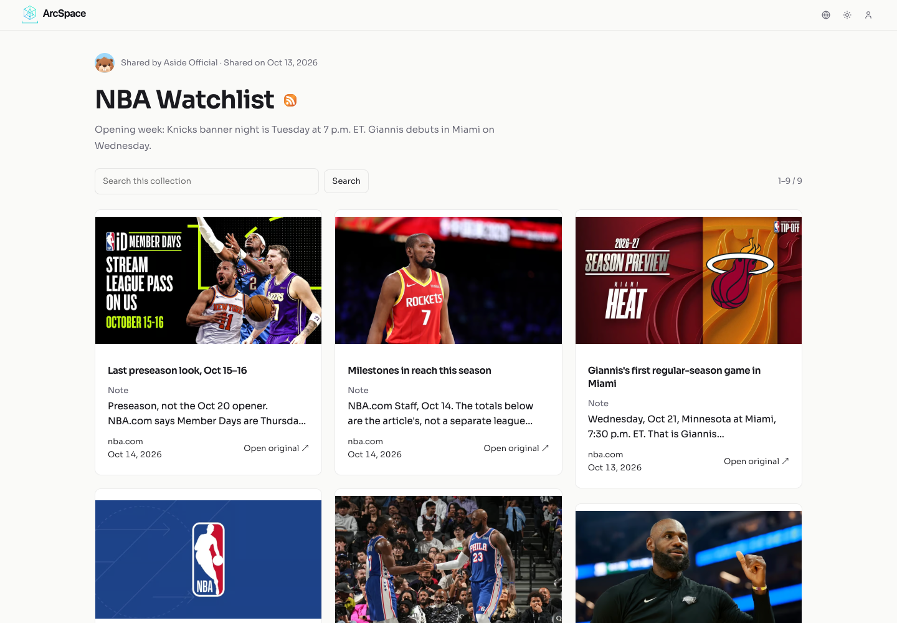This screenshot has width=897, height=623.
Task: Open the thumbnail of bearded man pointing
Action: (688, 567)
